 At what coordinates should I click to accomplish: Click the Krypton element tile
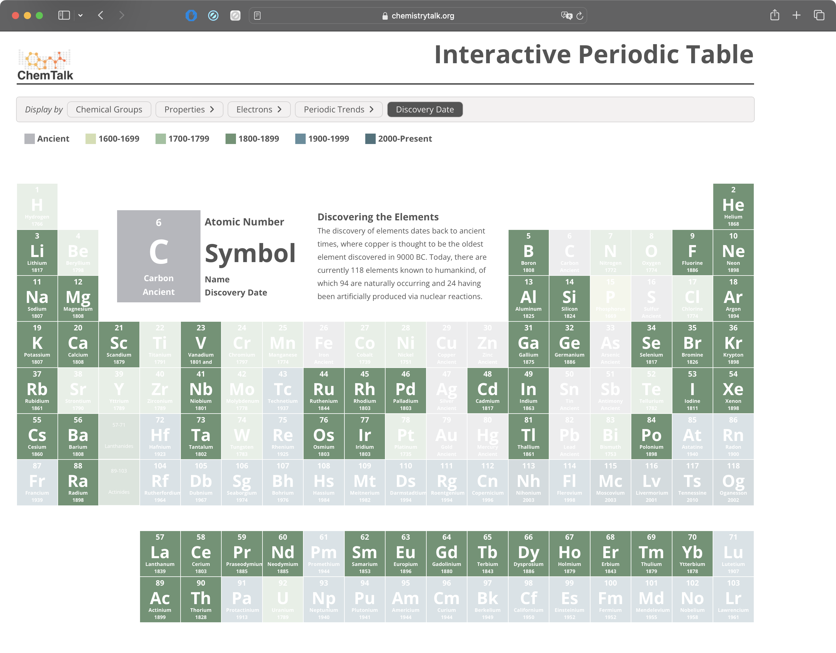tap(733, 344)
